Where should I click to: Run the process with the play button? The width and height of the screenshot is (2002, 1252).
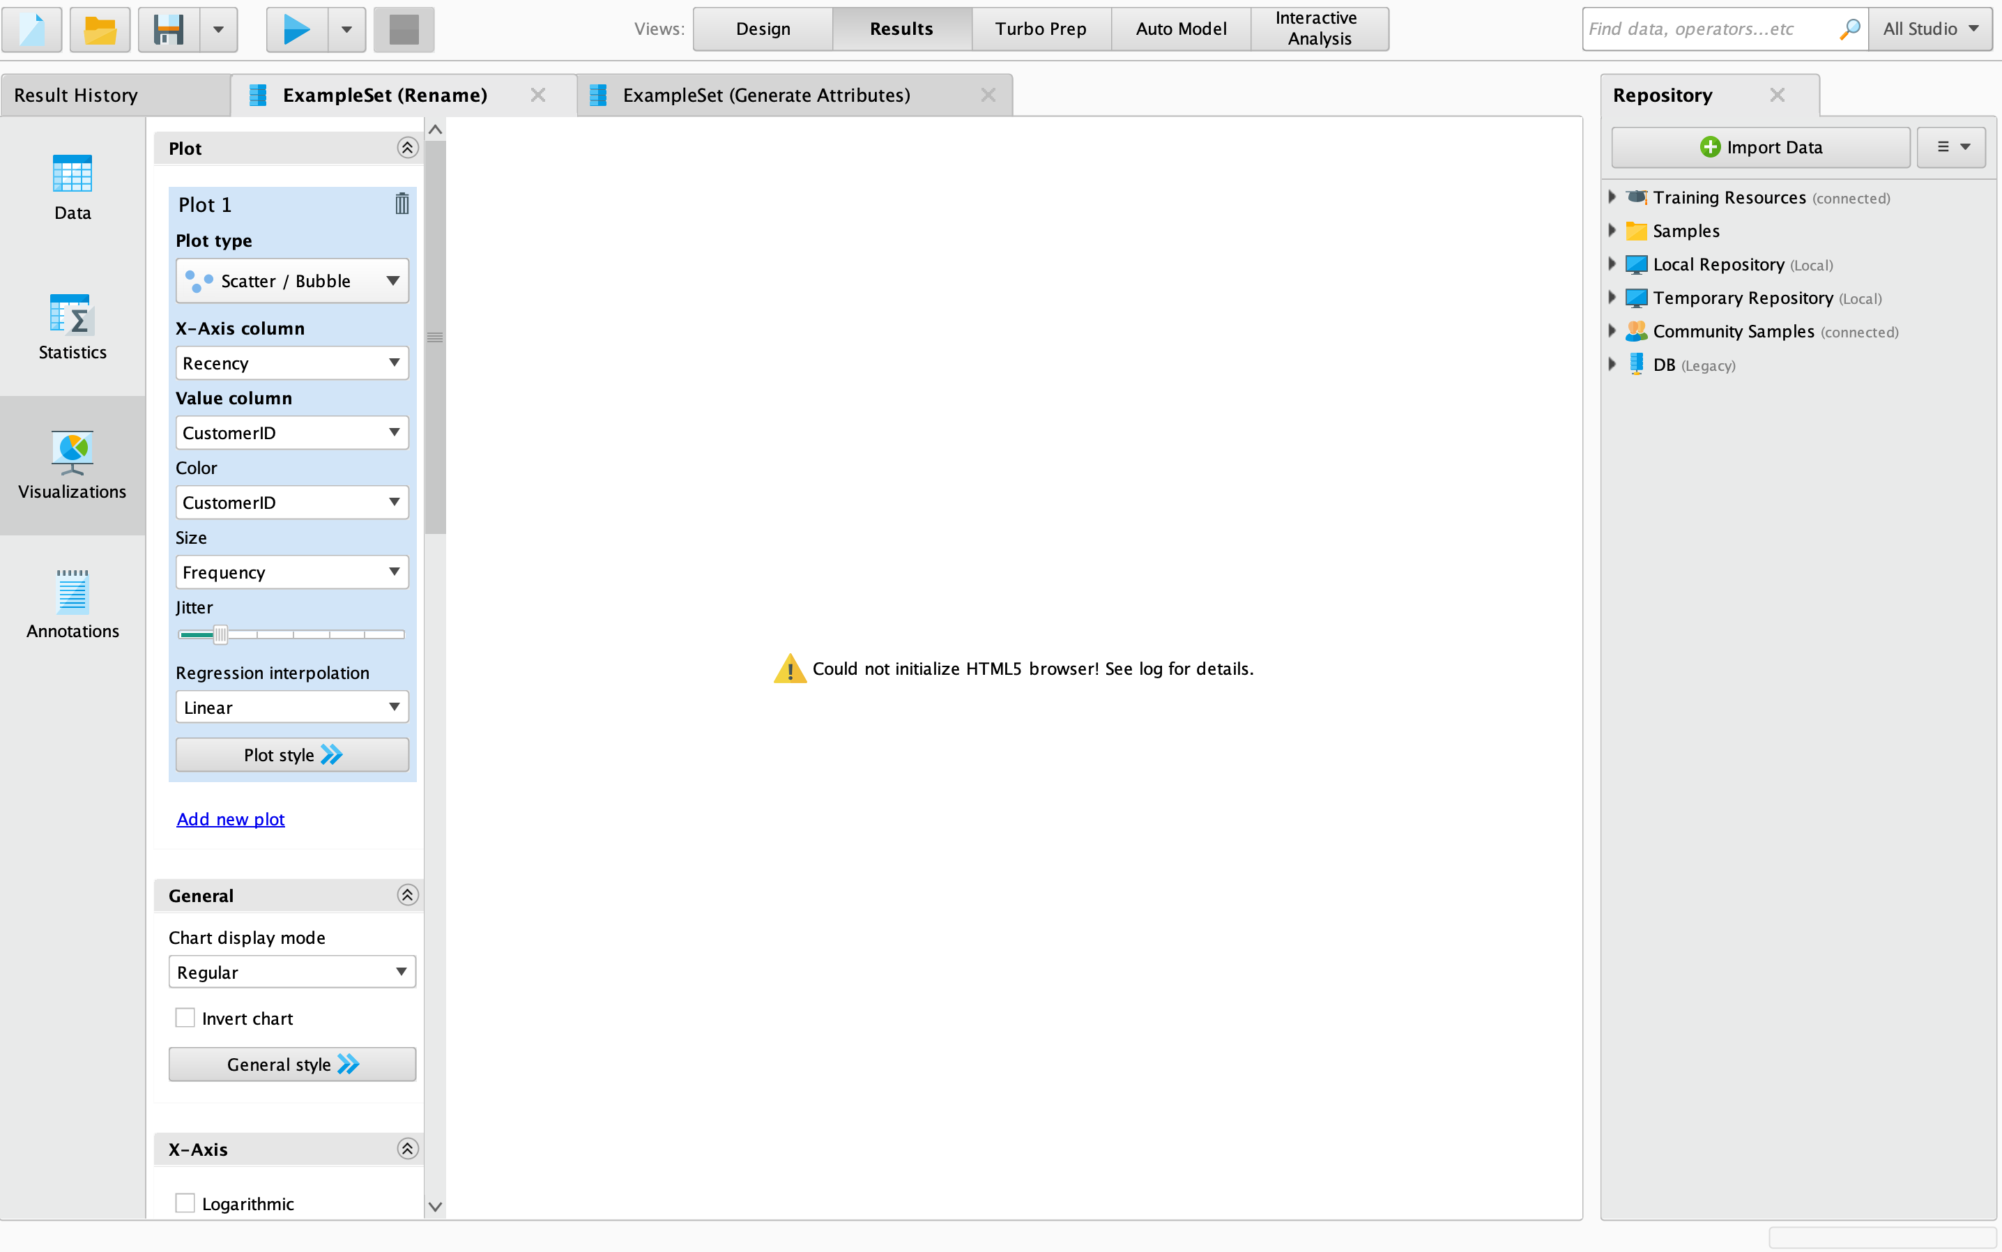[x=297, y=30]
